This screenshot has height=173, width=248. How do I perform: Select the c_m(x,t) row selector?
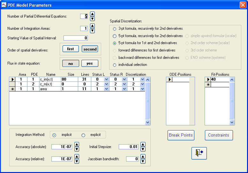pyautogui.click(x=12, y=84)
